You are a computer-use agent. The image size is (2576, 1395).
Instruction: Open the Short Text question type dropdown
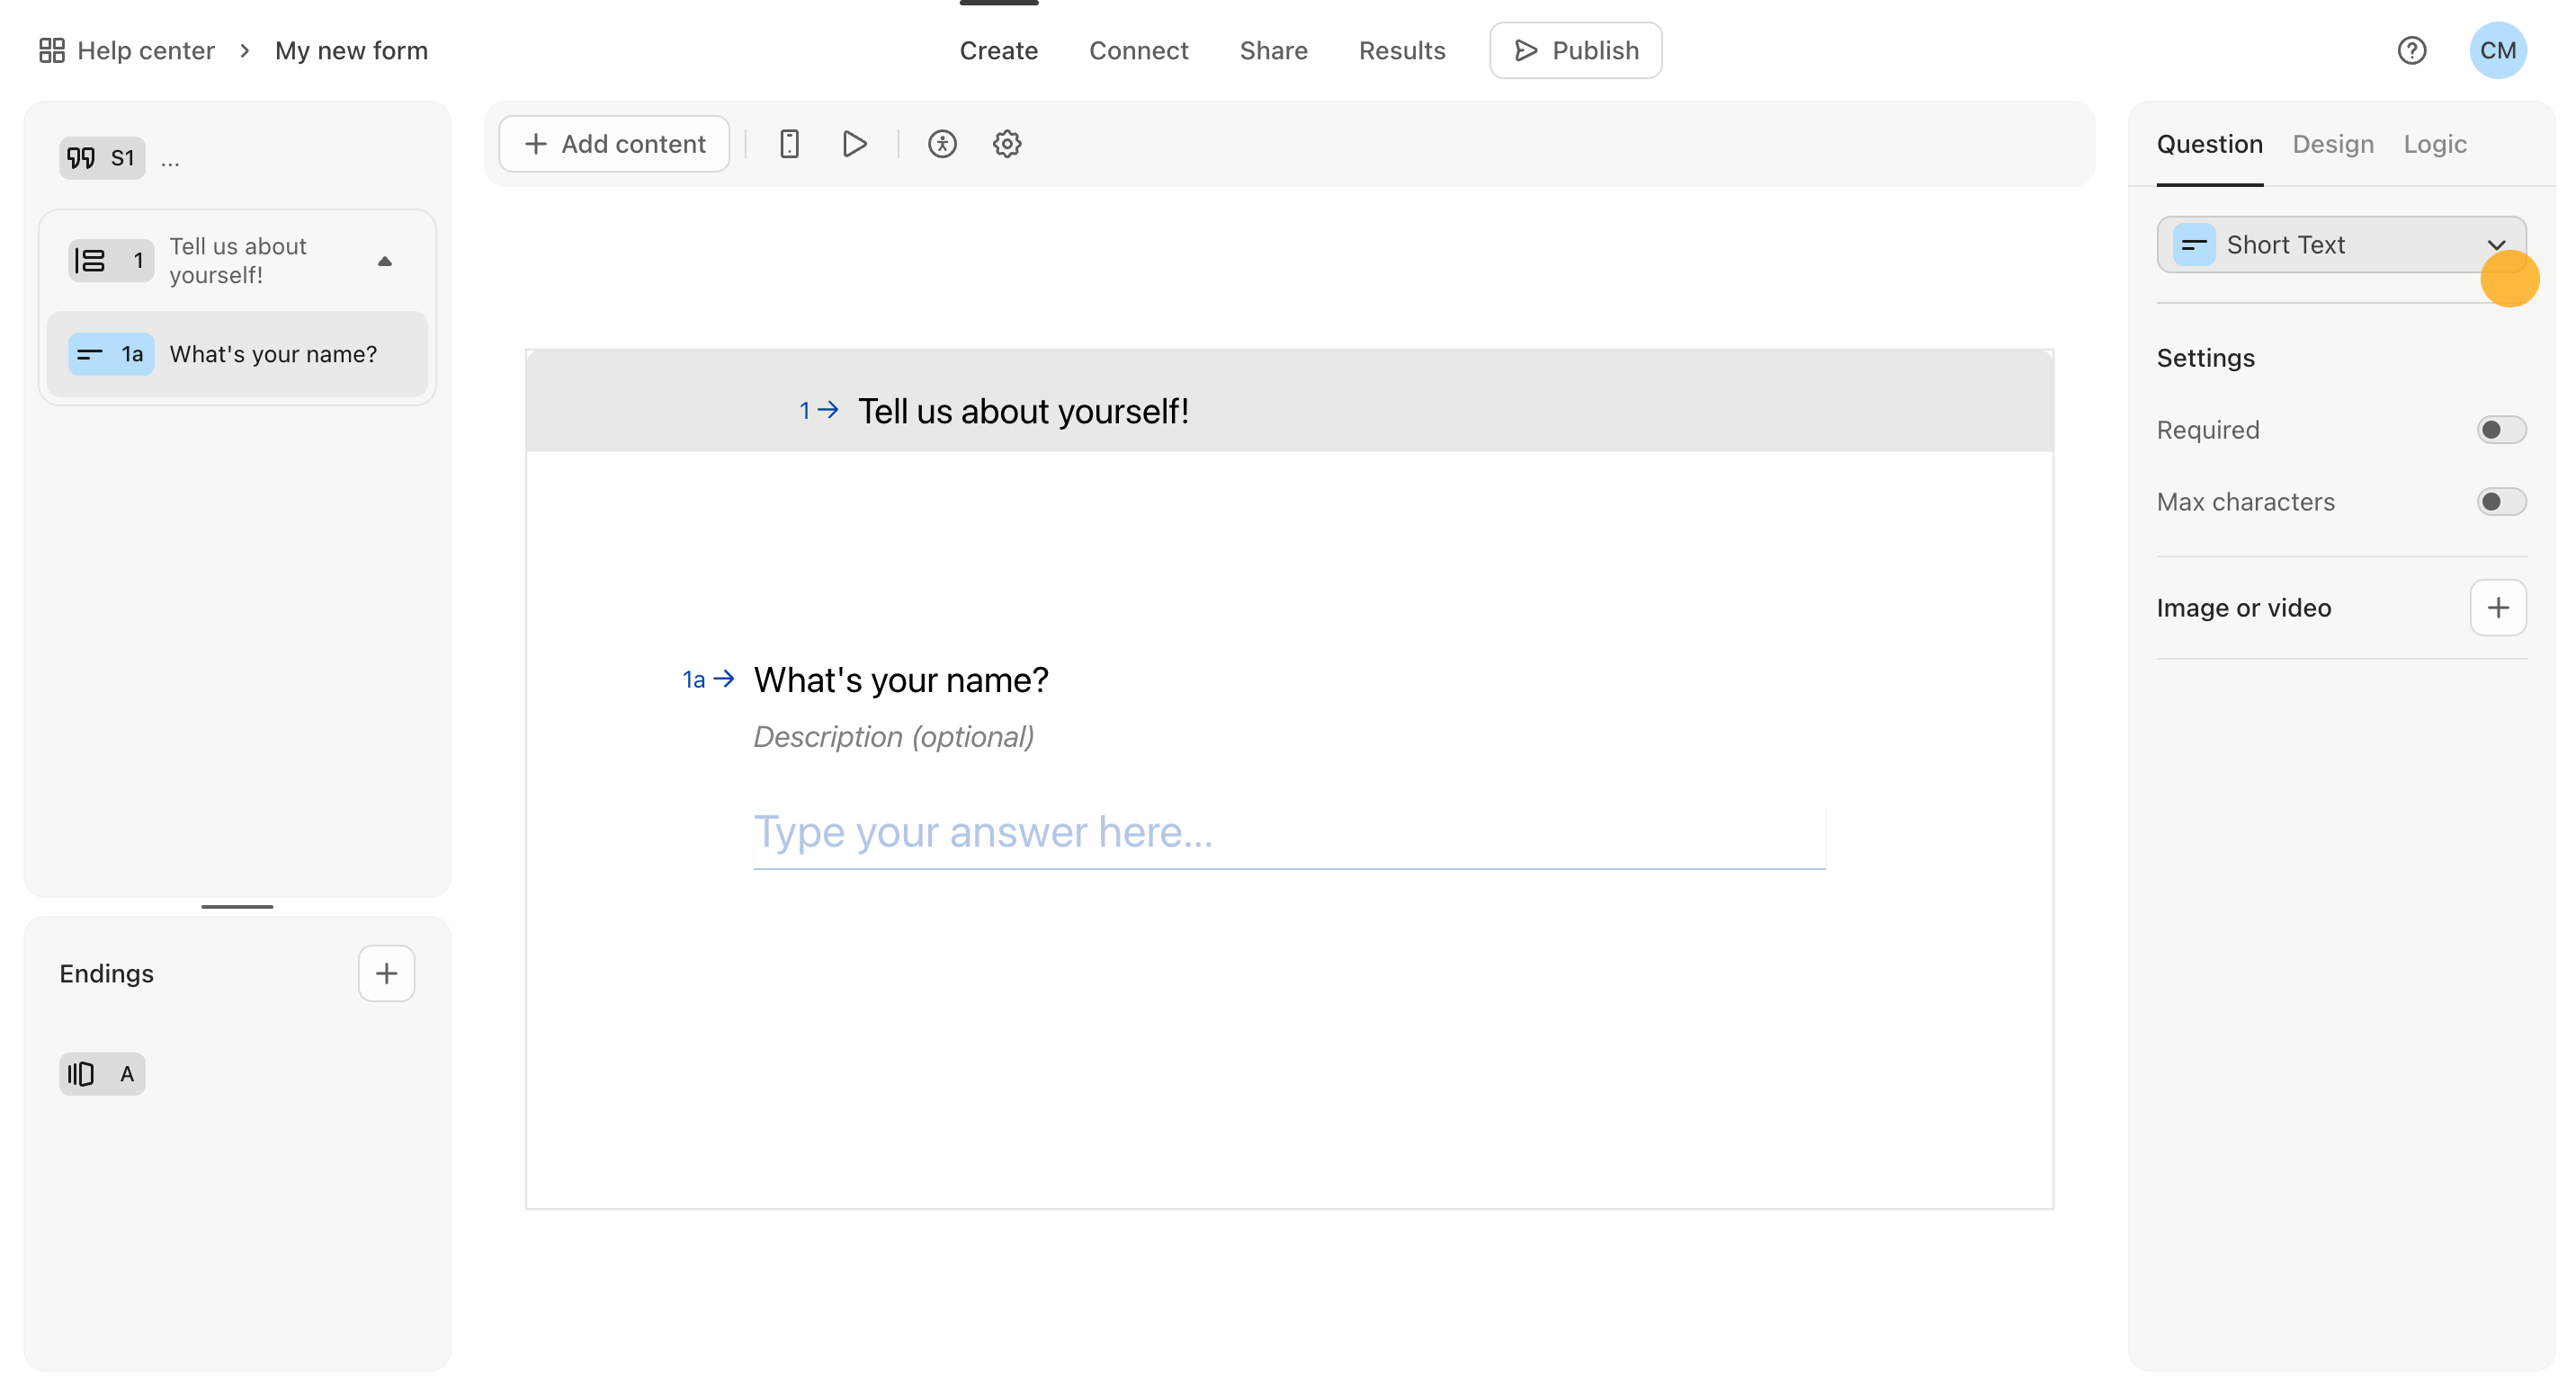[2340, 244]
